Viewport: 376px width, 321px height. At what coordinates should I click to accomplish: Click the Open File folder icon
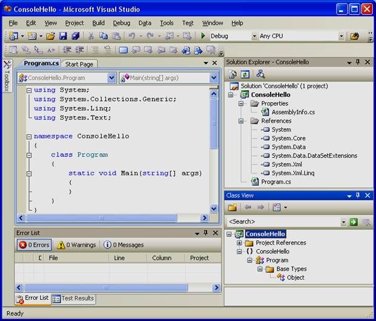pos(50,36)
